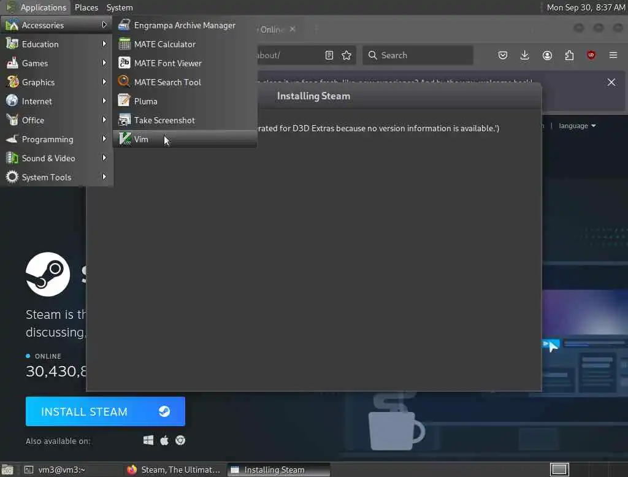
Task: Select Take Screenshot menu entry
Action: point(185,120)
